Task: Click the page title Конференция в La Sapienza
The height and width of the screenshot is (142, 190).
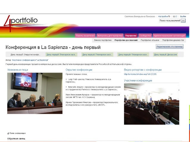Action: click(x=53, y=47)
